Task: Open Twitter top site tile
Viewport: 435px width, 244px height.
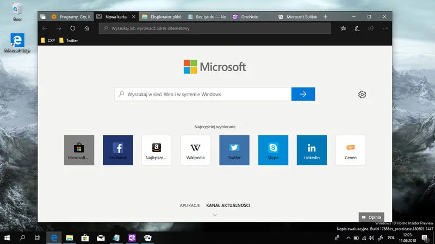Action: pyautogui.click(x=234, y=150)
